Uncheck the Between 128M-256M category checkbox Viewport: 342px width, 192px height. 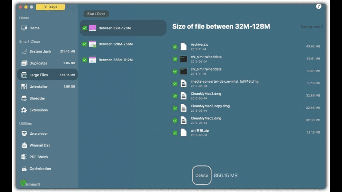pos(85,44)
